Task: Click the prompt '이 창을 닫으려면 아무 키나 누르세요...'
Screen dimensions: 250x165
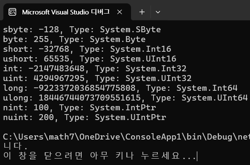Action: (x=99, y=156)
